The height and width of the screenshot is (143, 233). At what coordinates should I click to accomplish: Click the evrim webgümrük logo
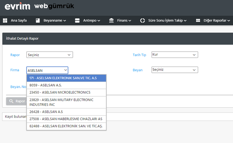[39, 6]
